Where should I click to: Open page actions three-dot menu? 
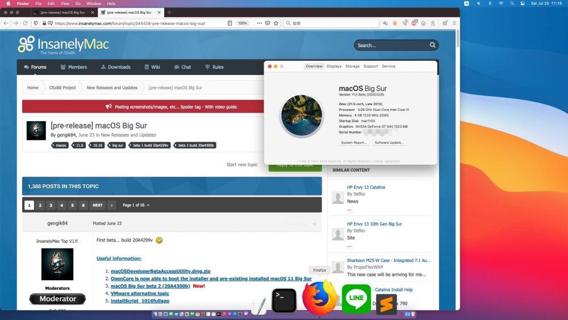coord(259,23)
